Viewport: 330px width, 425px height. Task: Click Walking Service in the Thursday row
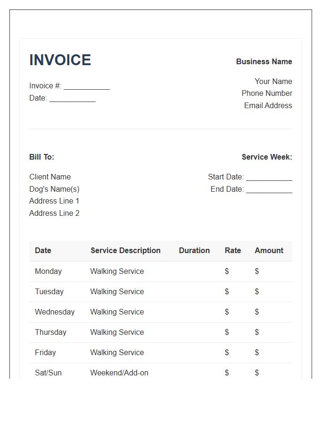click(117, 332)
